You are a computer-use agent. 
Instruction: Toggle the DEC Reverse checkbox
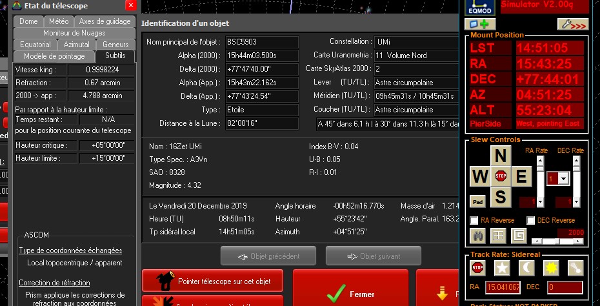(x=530, y=220)
